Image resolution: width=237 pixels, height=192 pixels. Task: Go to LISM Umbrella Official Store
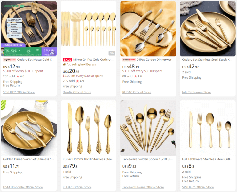(x=23, y=187)
